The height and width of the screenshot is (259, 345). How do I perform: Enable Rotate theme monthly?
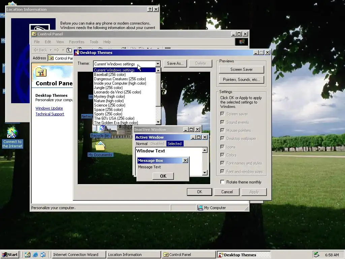[x=222, y=182]
